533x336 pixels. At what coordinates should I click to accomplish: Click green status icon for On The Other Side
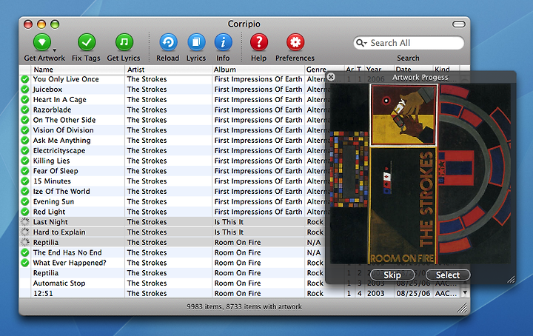click(25, 120)
